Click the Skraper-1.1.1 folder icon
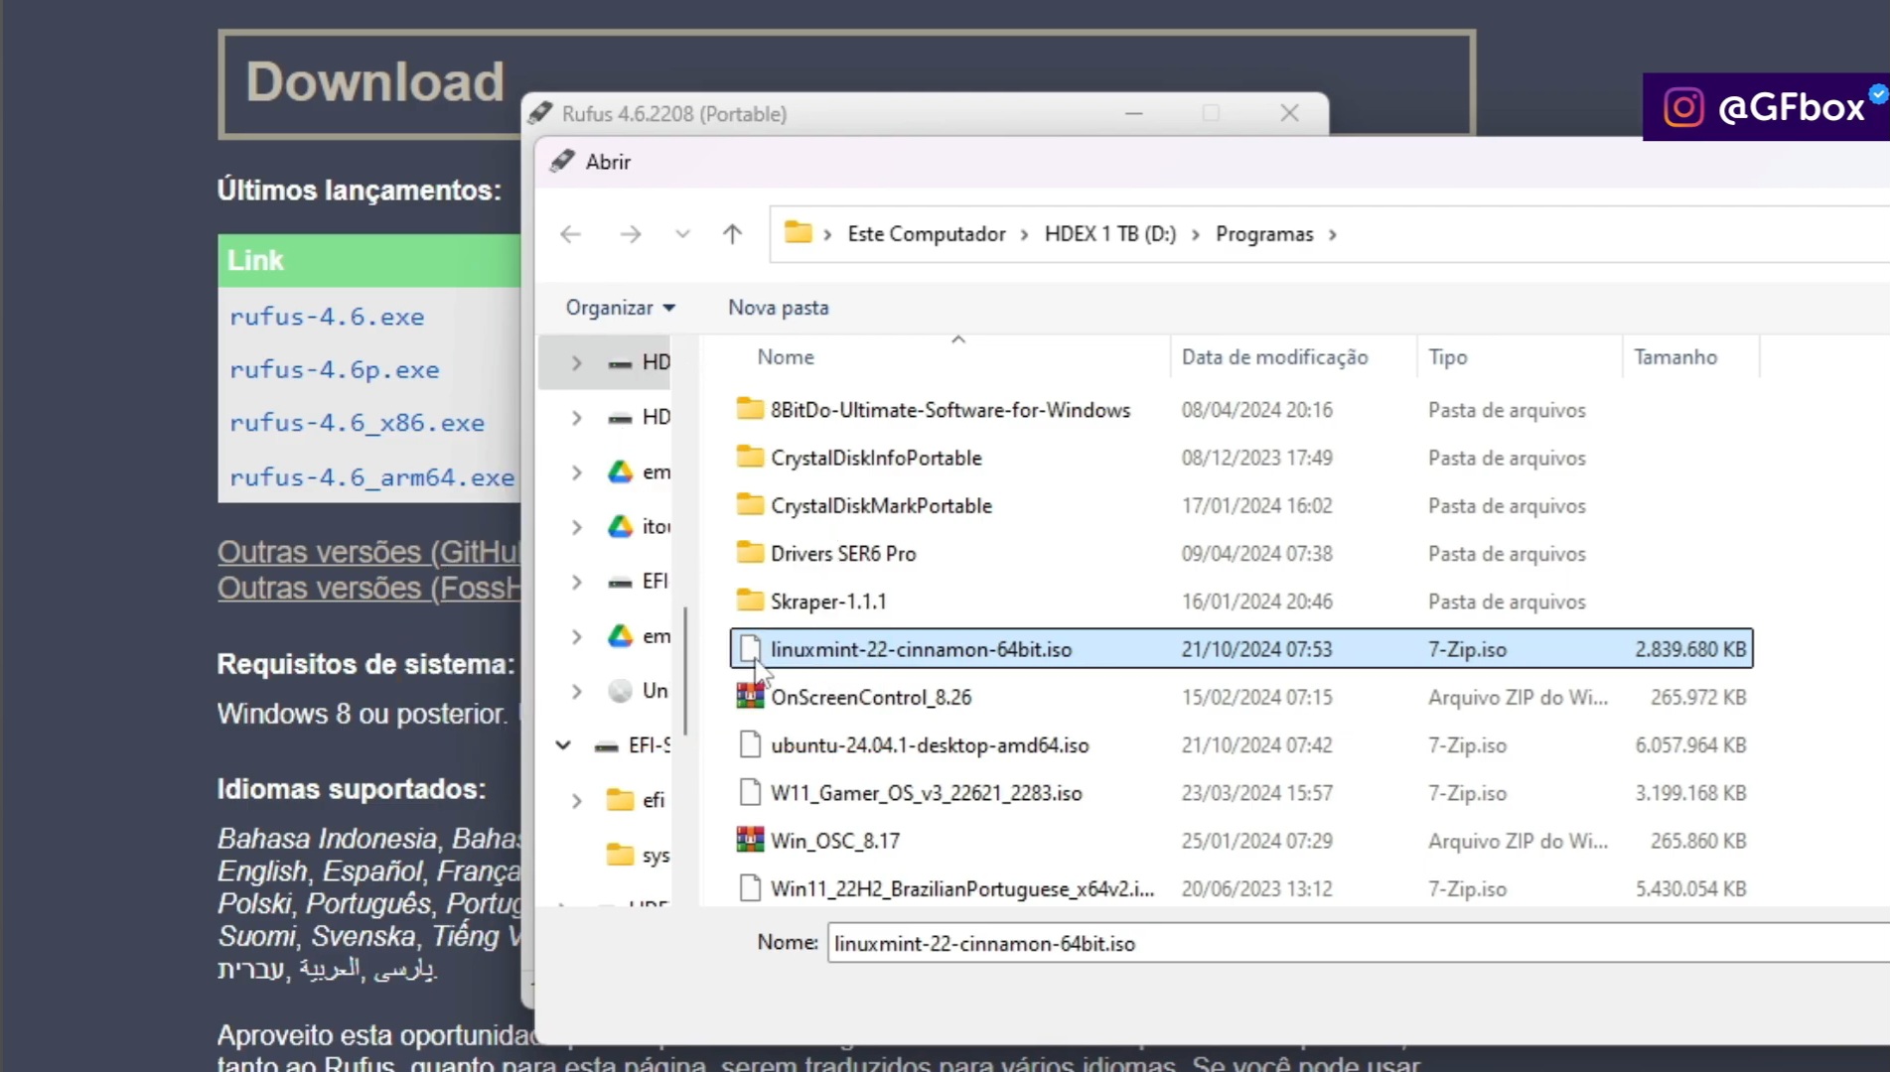This screenshot has width=1890, height=1072. pos(750,600)
